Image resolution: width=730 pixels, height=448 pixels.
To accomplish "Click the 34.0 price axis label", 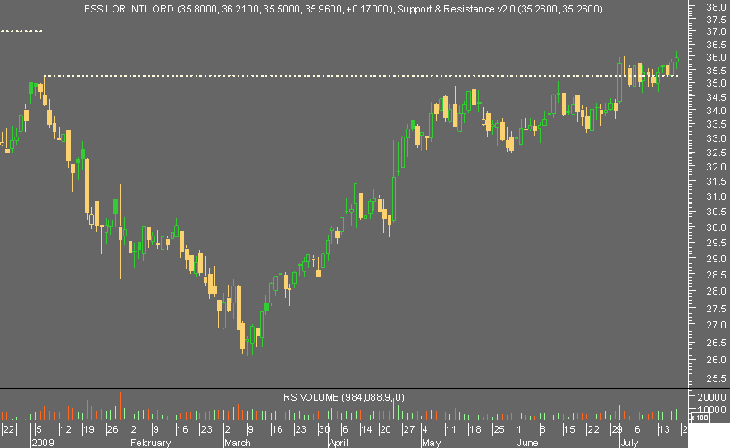I will [716, 111].
